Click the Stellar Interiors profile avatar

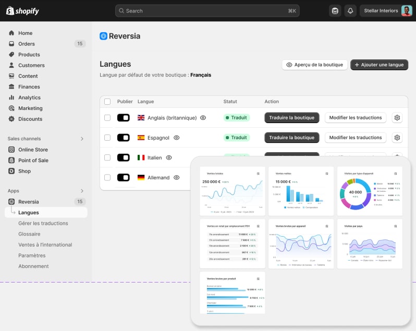(x=407, y=11)
